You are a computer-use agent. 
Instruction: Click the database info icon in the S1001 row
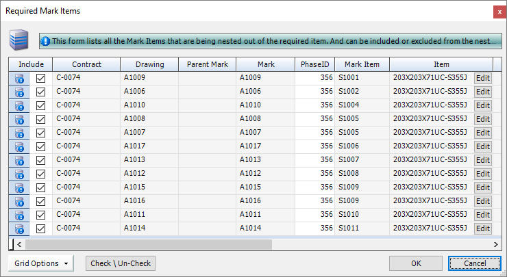(x=19, y=78)
